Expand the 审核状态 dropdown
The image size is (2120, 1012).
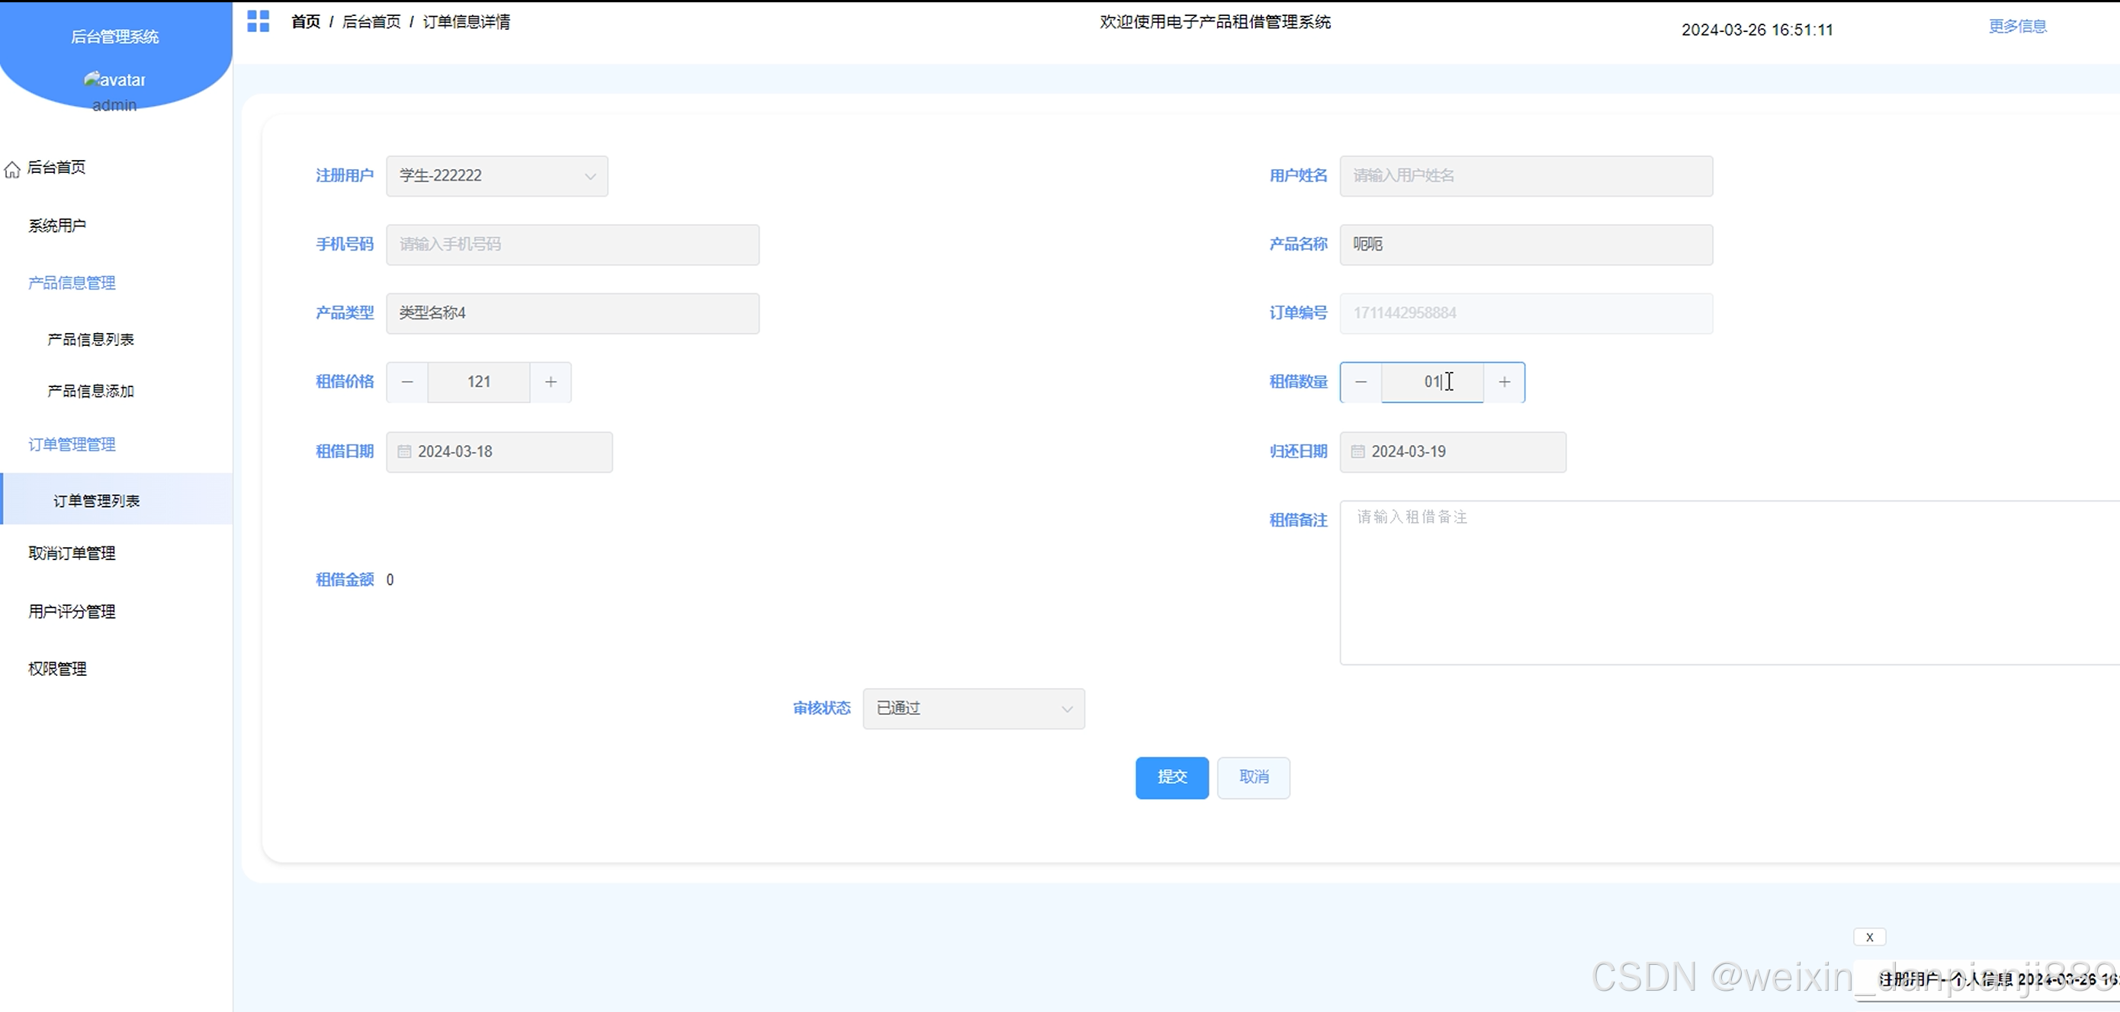(x=973, y=709)
